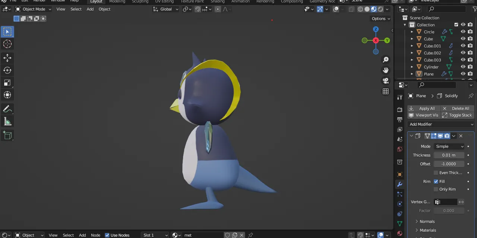Open the Render properties tab
The width and height of the screenshot is (477, 238).
(x=400, y=110)
